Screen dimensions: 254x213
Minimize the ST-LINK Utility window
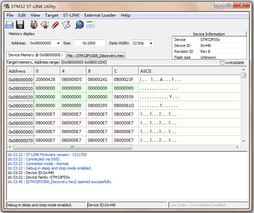(x=219, y=5)
